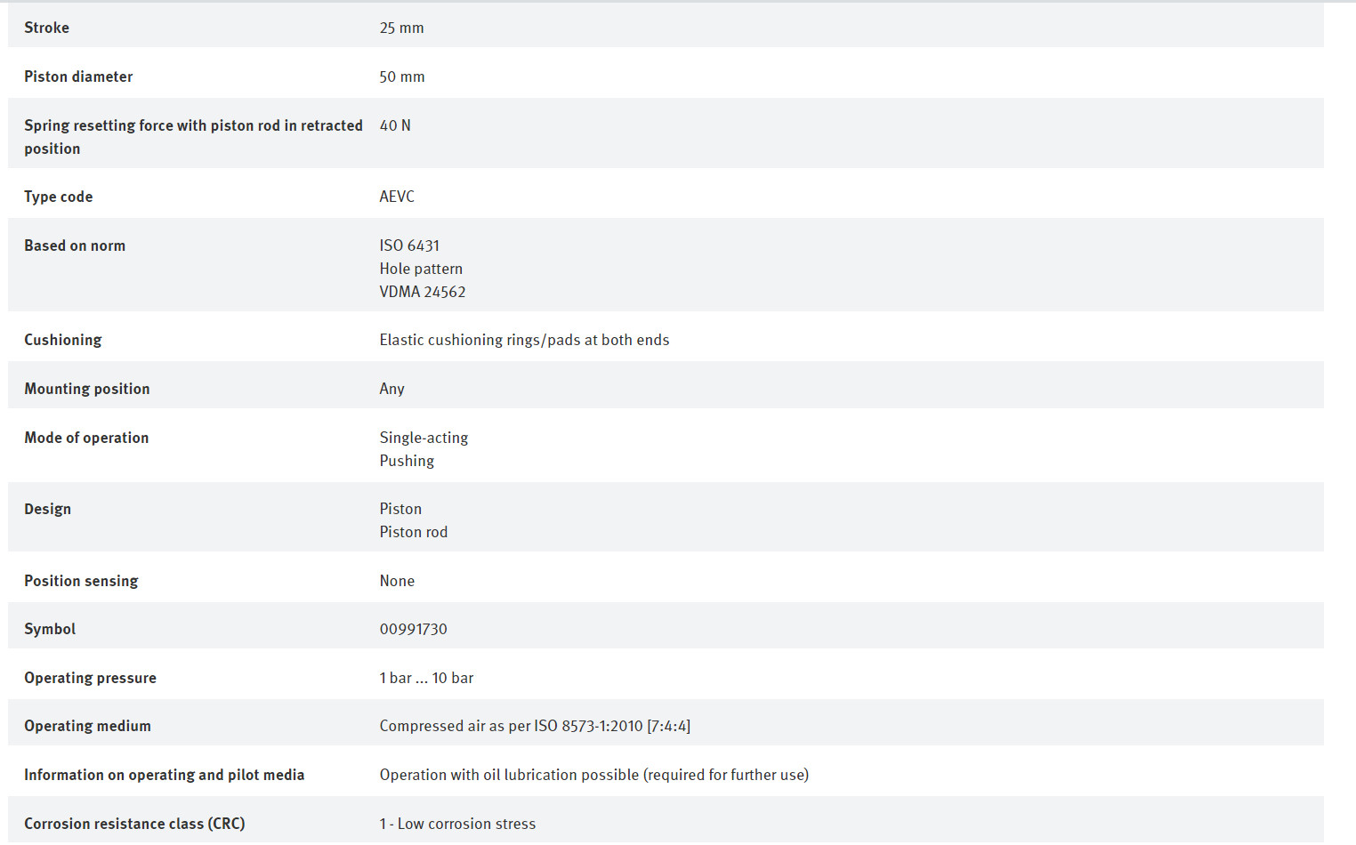Screen dimensions: 1356x845
Task: Click the spring resetting force label
Action: coord(193,137)
